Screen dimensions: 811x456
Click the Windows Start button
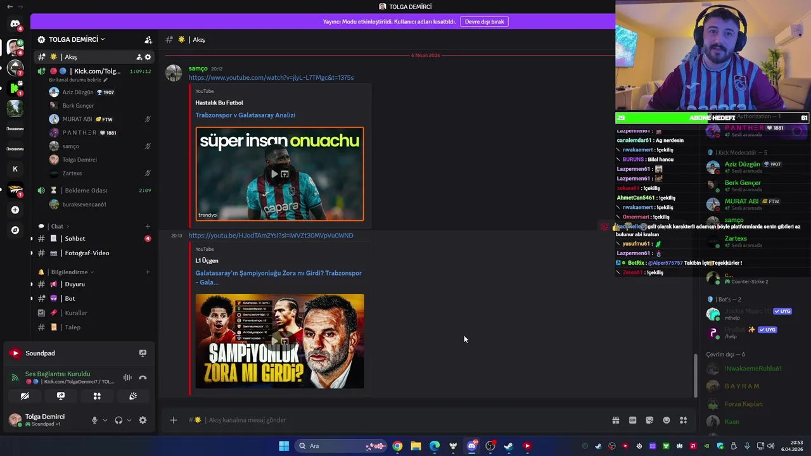click(284, 446)
